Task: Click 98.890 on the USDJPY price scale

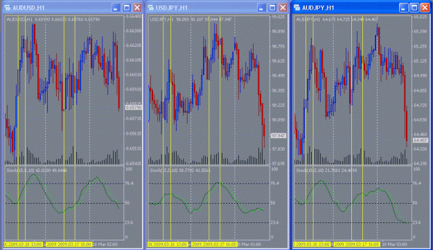Action: [x=278, y=32]
